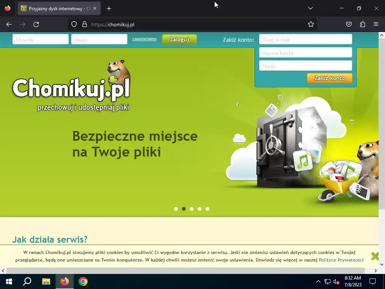Click the Jak działa serwis? heading
This screenshot has width=385, height=289.
click(x=50, y=239)
